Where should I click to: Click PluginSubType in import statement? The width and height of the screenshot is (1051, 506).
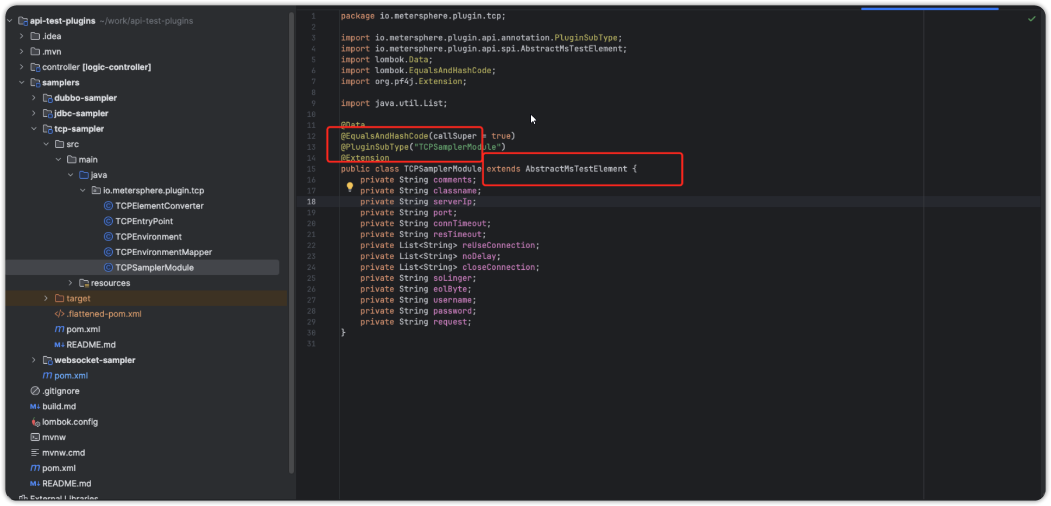click(x=586, y=37)
